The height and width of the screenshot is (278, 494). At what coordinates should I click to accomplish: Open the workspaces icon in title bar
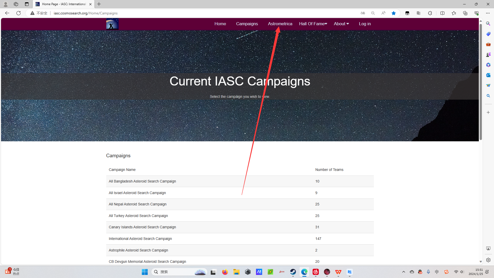tap(16, 4)
